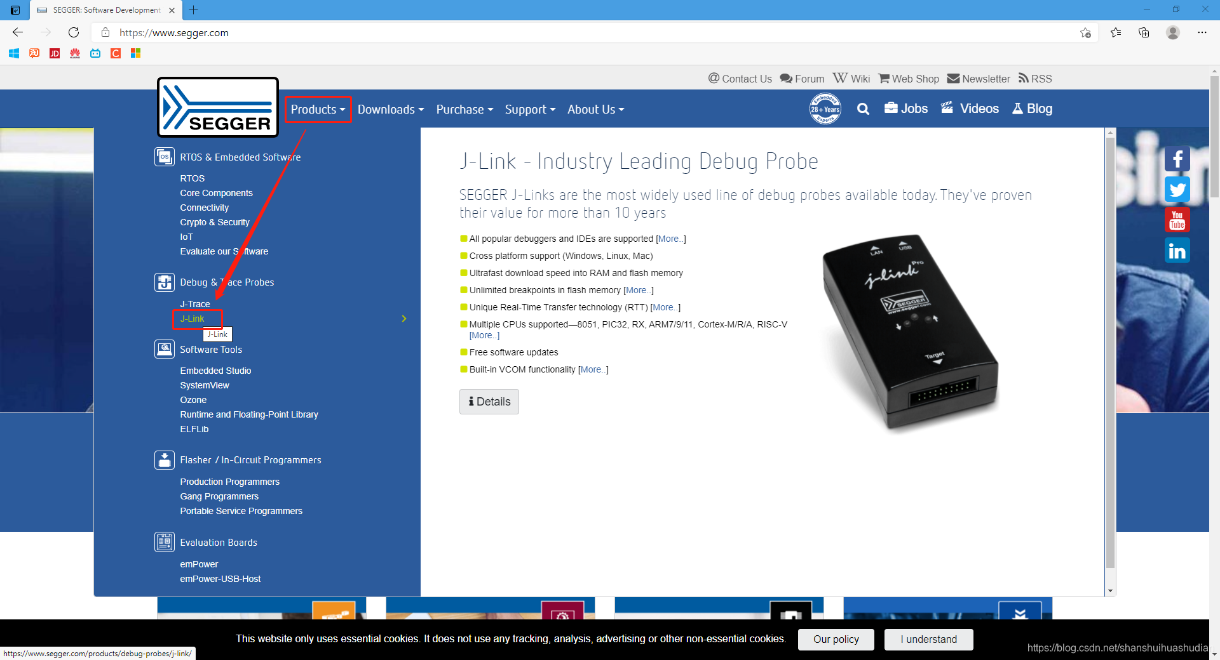Open the Wiki link
The width and height of the screenshot is (1220, 660).
coord(851,79)
